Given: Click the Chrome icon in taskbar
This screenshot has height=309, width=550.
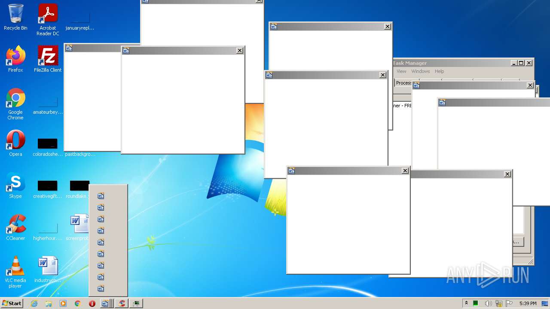Looking at the screenshot, I should point(77,303).
